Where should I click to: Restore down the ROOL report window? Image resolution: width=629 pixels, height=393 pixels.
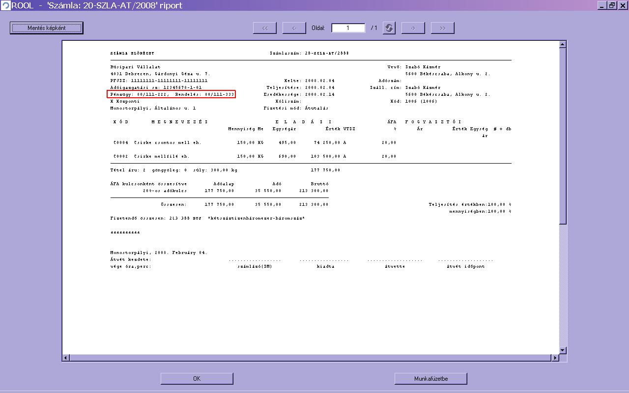(x=612, y=5)
